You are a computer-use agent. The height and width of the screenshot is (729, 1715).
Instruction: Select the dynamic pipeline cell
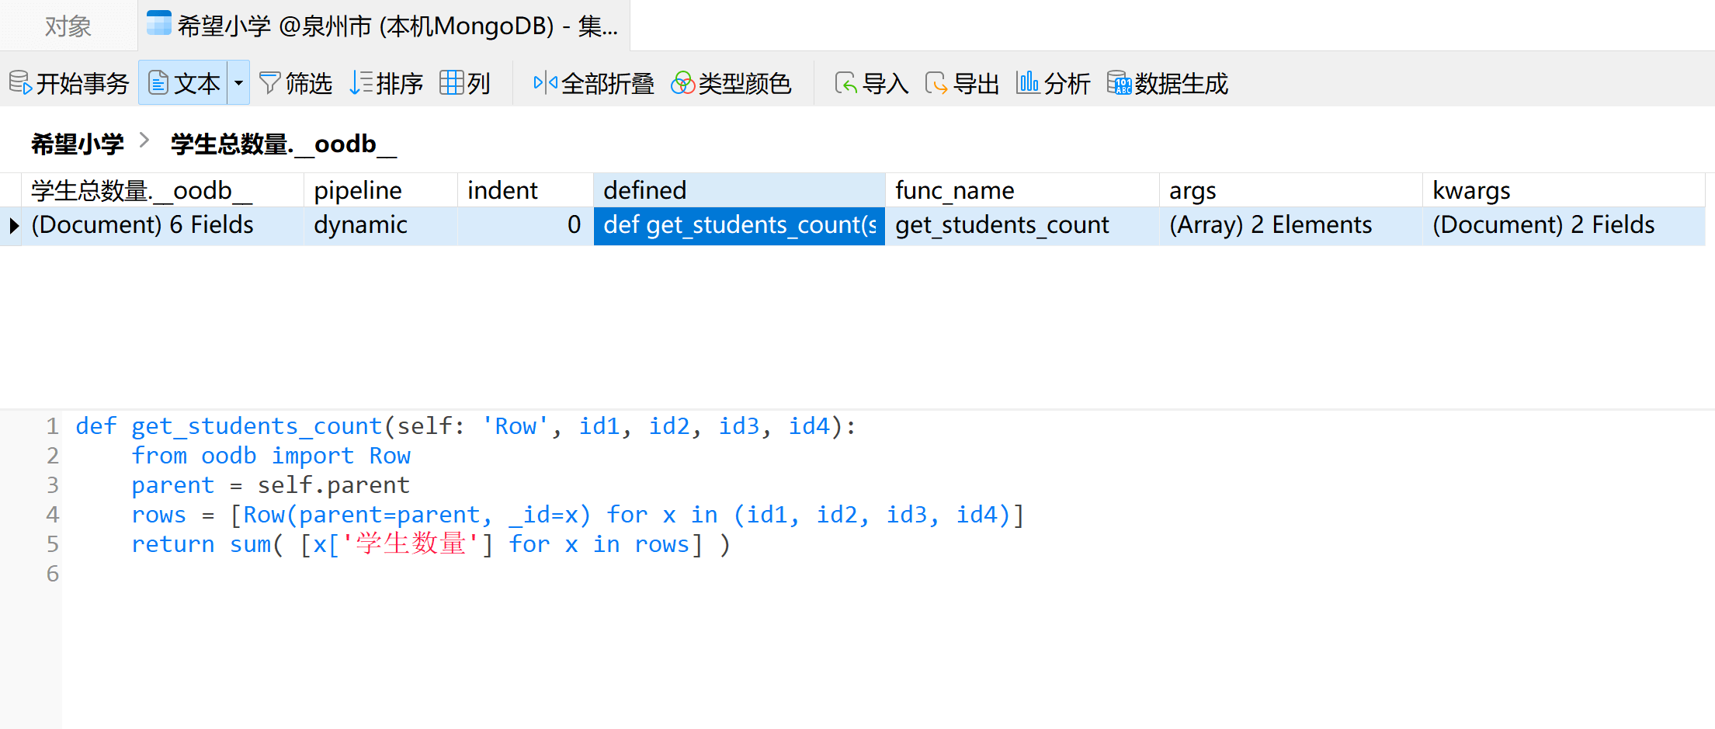[x=380, y=226]
